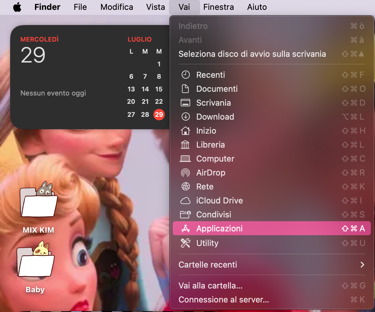Click the AirDrop radar icon
Viewport: 375px width, 312px height.
[x=185, y=173]
